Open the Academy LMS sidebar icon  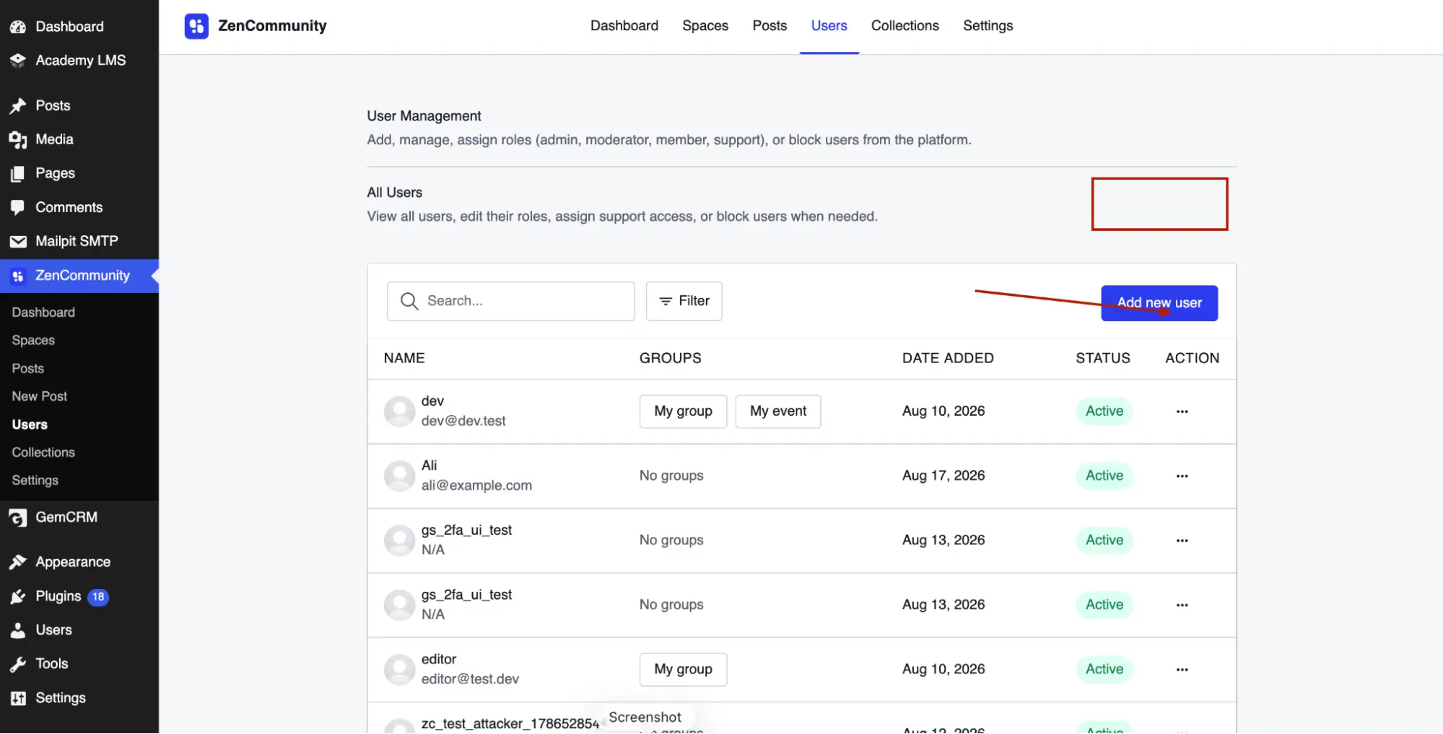point(18,61)
